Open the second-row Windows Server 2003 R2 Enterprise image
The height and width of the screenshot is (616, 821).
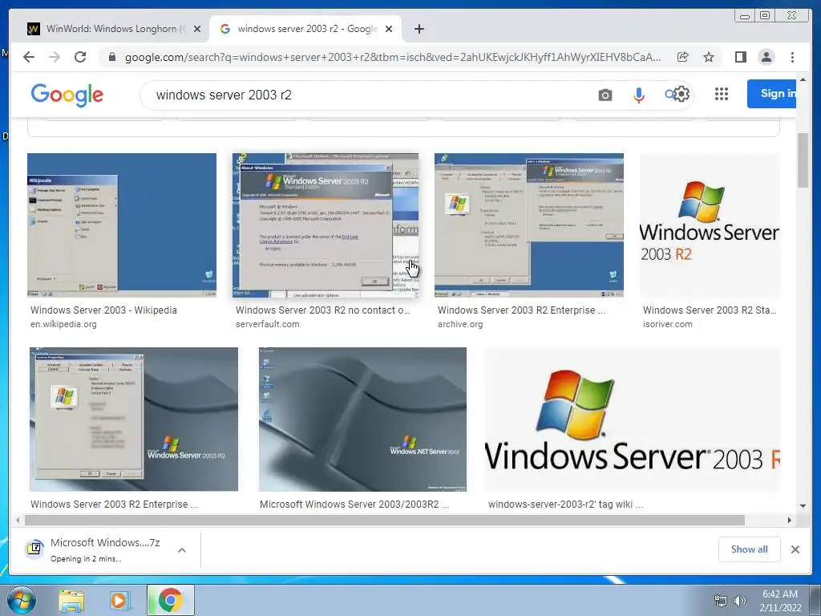point(134,419)
